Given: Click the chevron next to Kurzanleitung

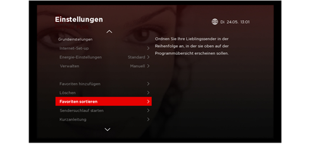Looking at the screenshot, I should (148, 120).
